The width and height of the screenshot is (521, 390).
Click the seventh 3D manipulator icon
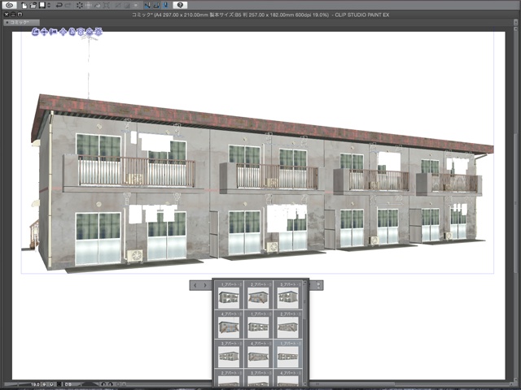point(90,32)
